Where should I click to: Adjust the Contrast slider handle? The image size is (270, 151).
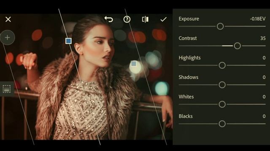(237, 46)
